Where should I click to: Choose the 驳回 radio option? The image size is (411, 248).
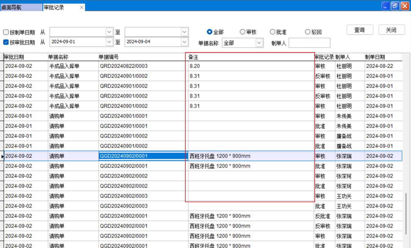click(x=307, y=32)
